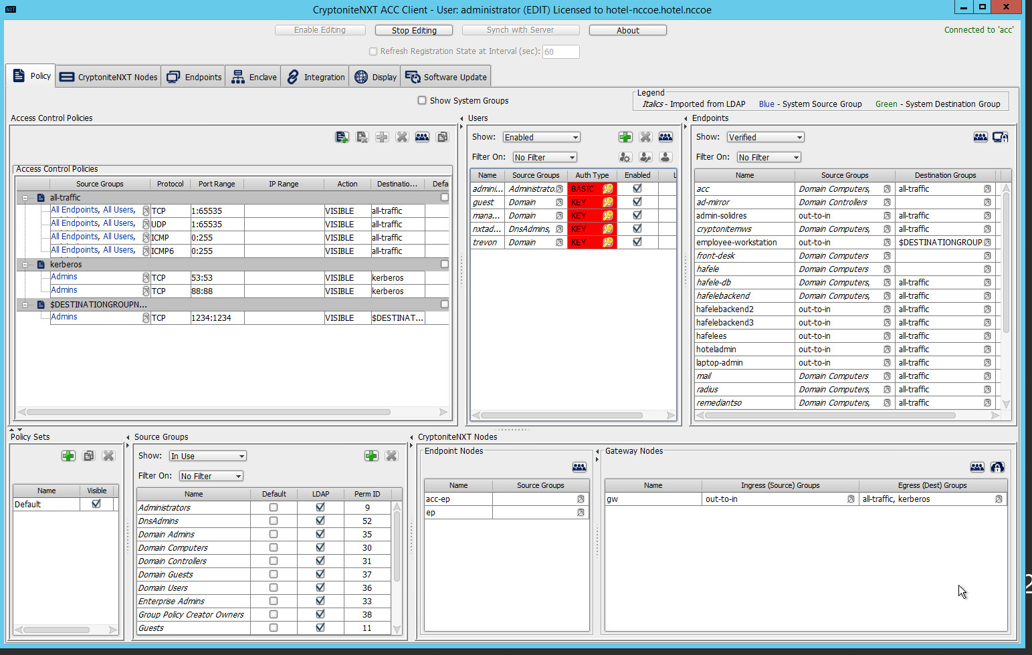Add a source group with green plus icon
The height and width of the screenshot is (655, 1032).
(371, 456)
